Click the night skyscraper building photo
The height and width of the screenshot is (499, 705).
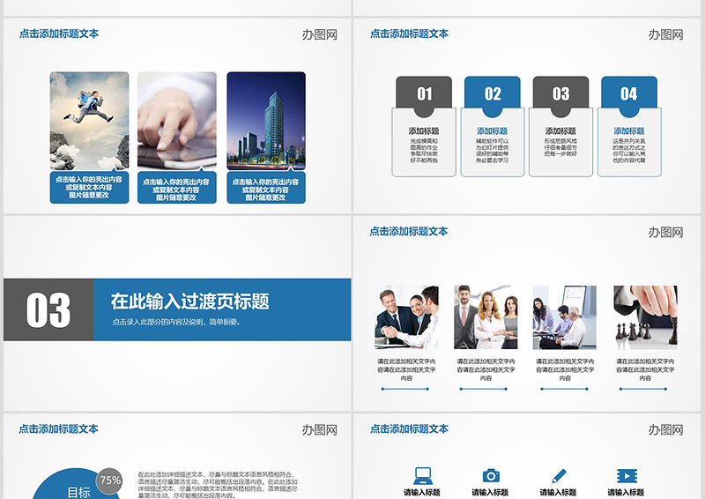265,122
